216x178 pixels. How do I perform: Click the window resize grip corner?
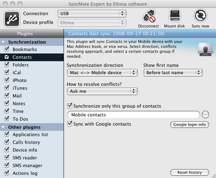[214, 176]
